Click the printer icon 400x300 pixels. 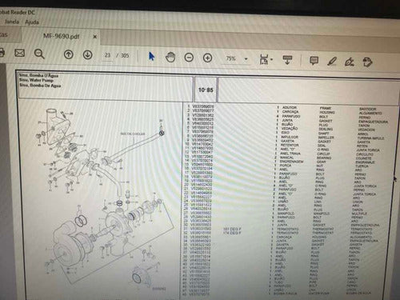2,52
